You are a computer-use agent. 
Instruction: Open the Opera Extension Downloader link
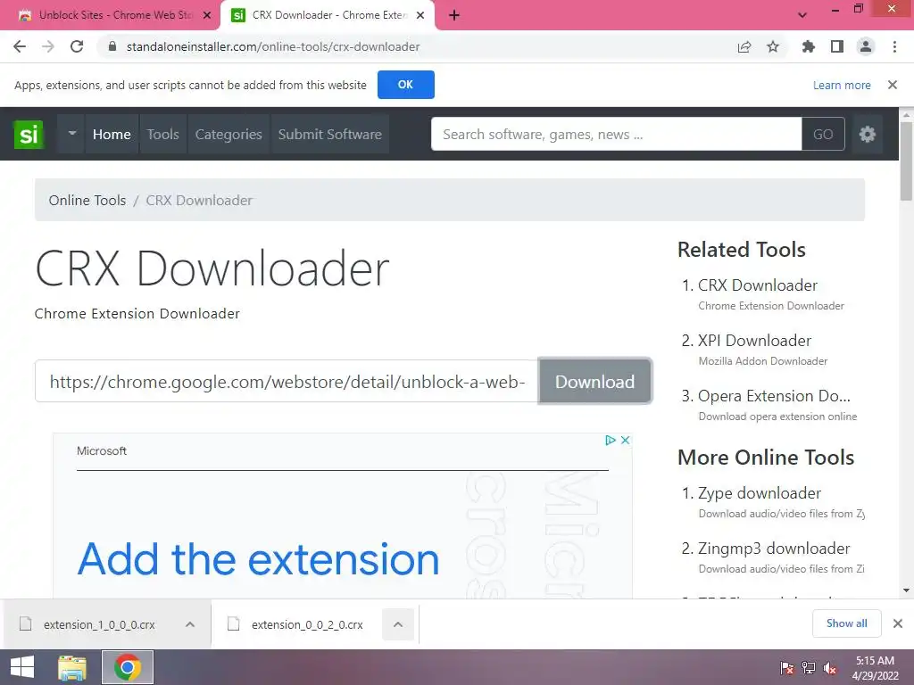[774, 396]
